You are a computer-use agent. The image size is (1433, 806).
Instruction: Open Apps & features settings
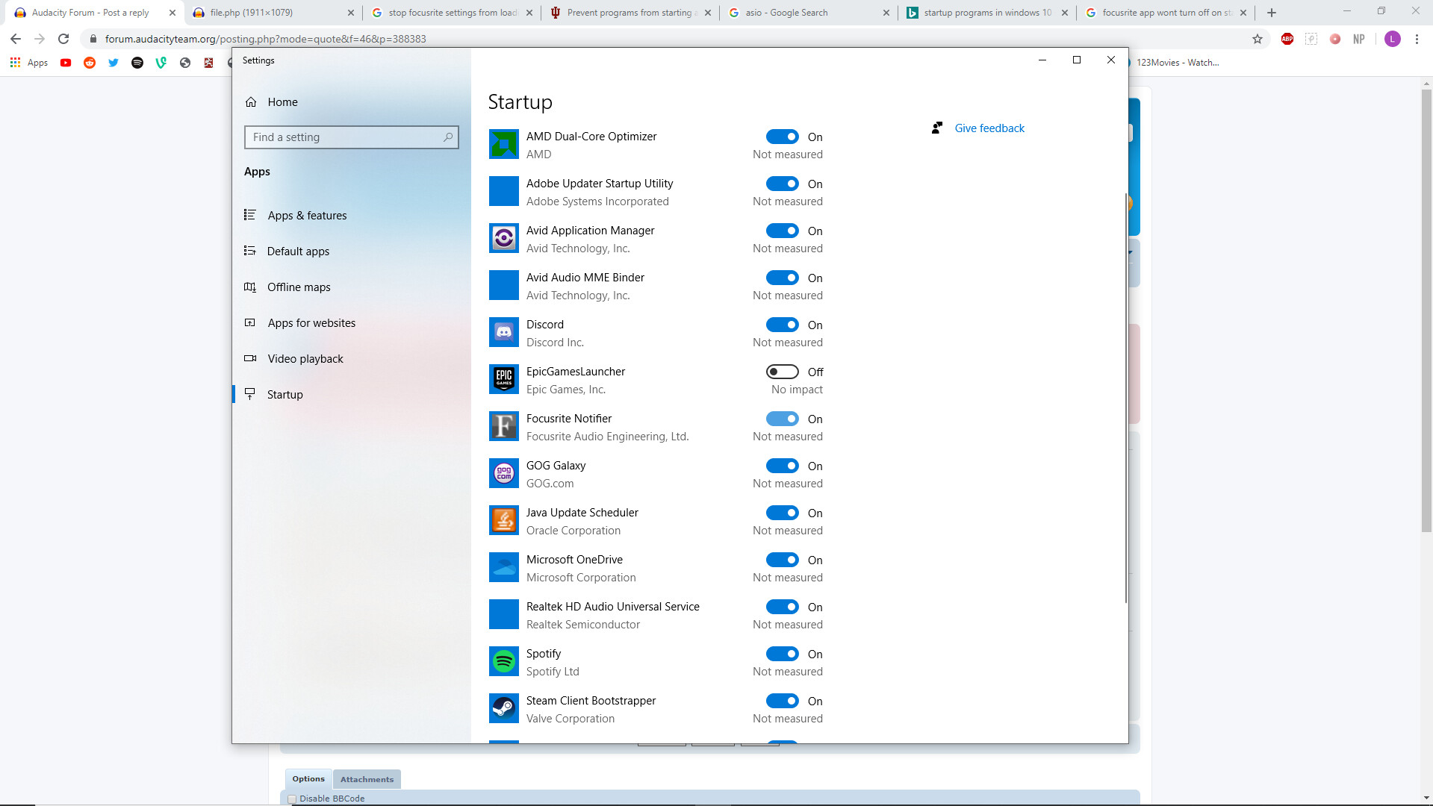pos(351,216)
